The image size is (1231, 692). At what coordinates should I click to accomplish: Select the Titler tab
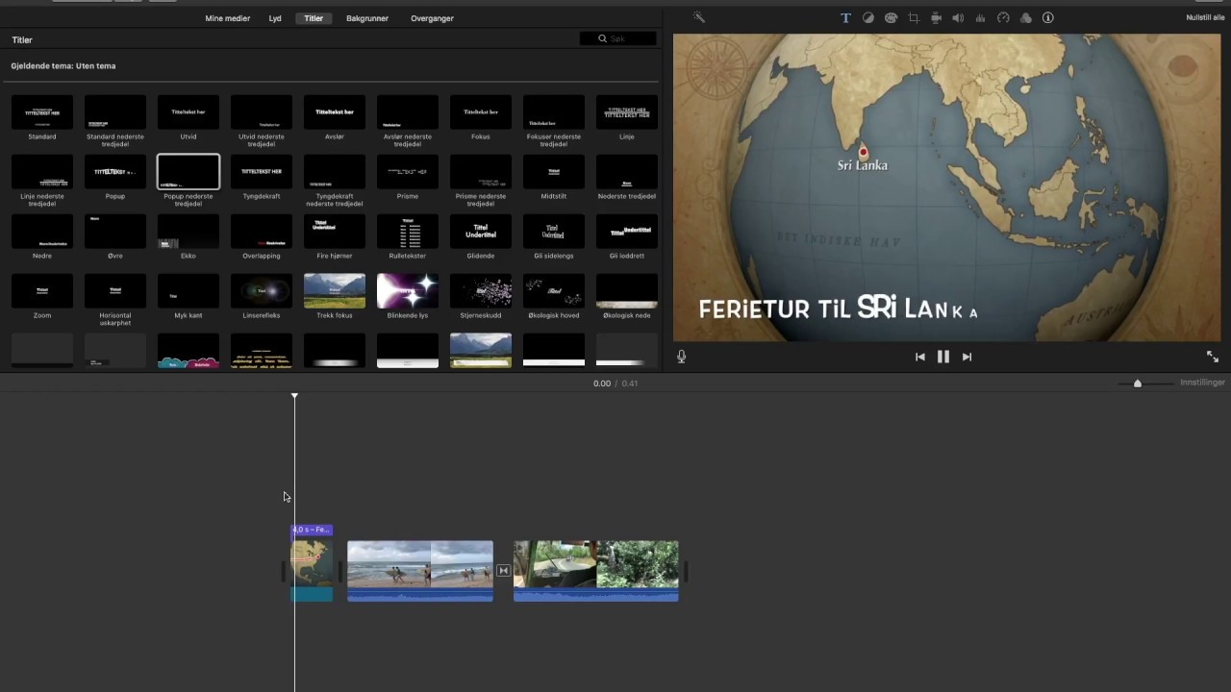pos(314,18)
